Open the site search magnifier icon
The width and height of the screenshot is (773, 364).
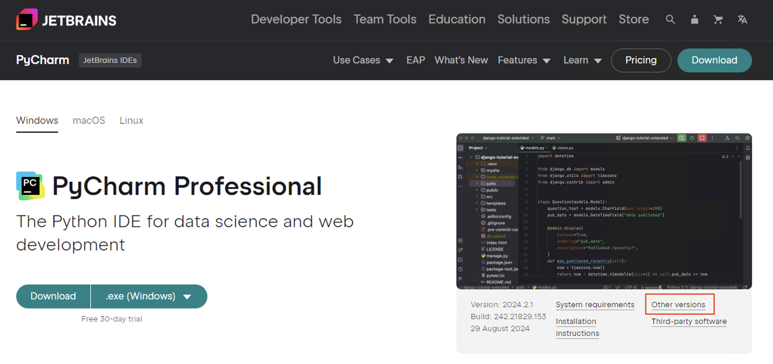coord(670,19)
